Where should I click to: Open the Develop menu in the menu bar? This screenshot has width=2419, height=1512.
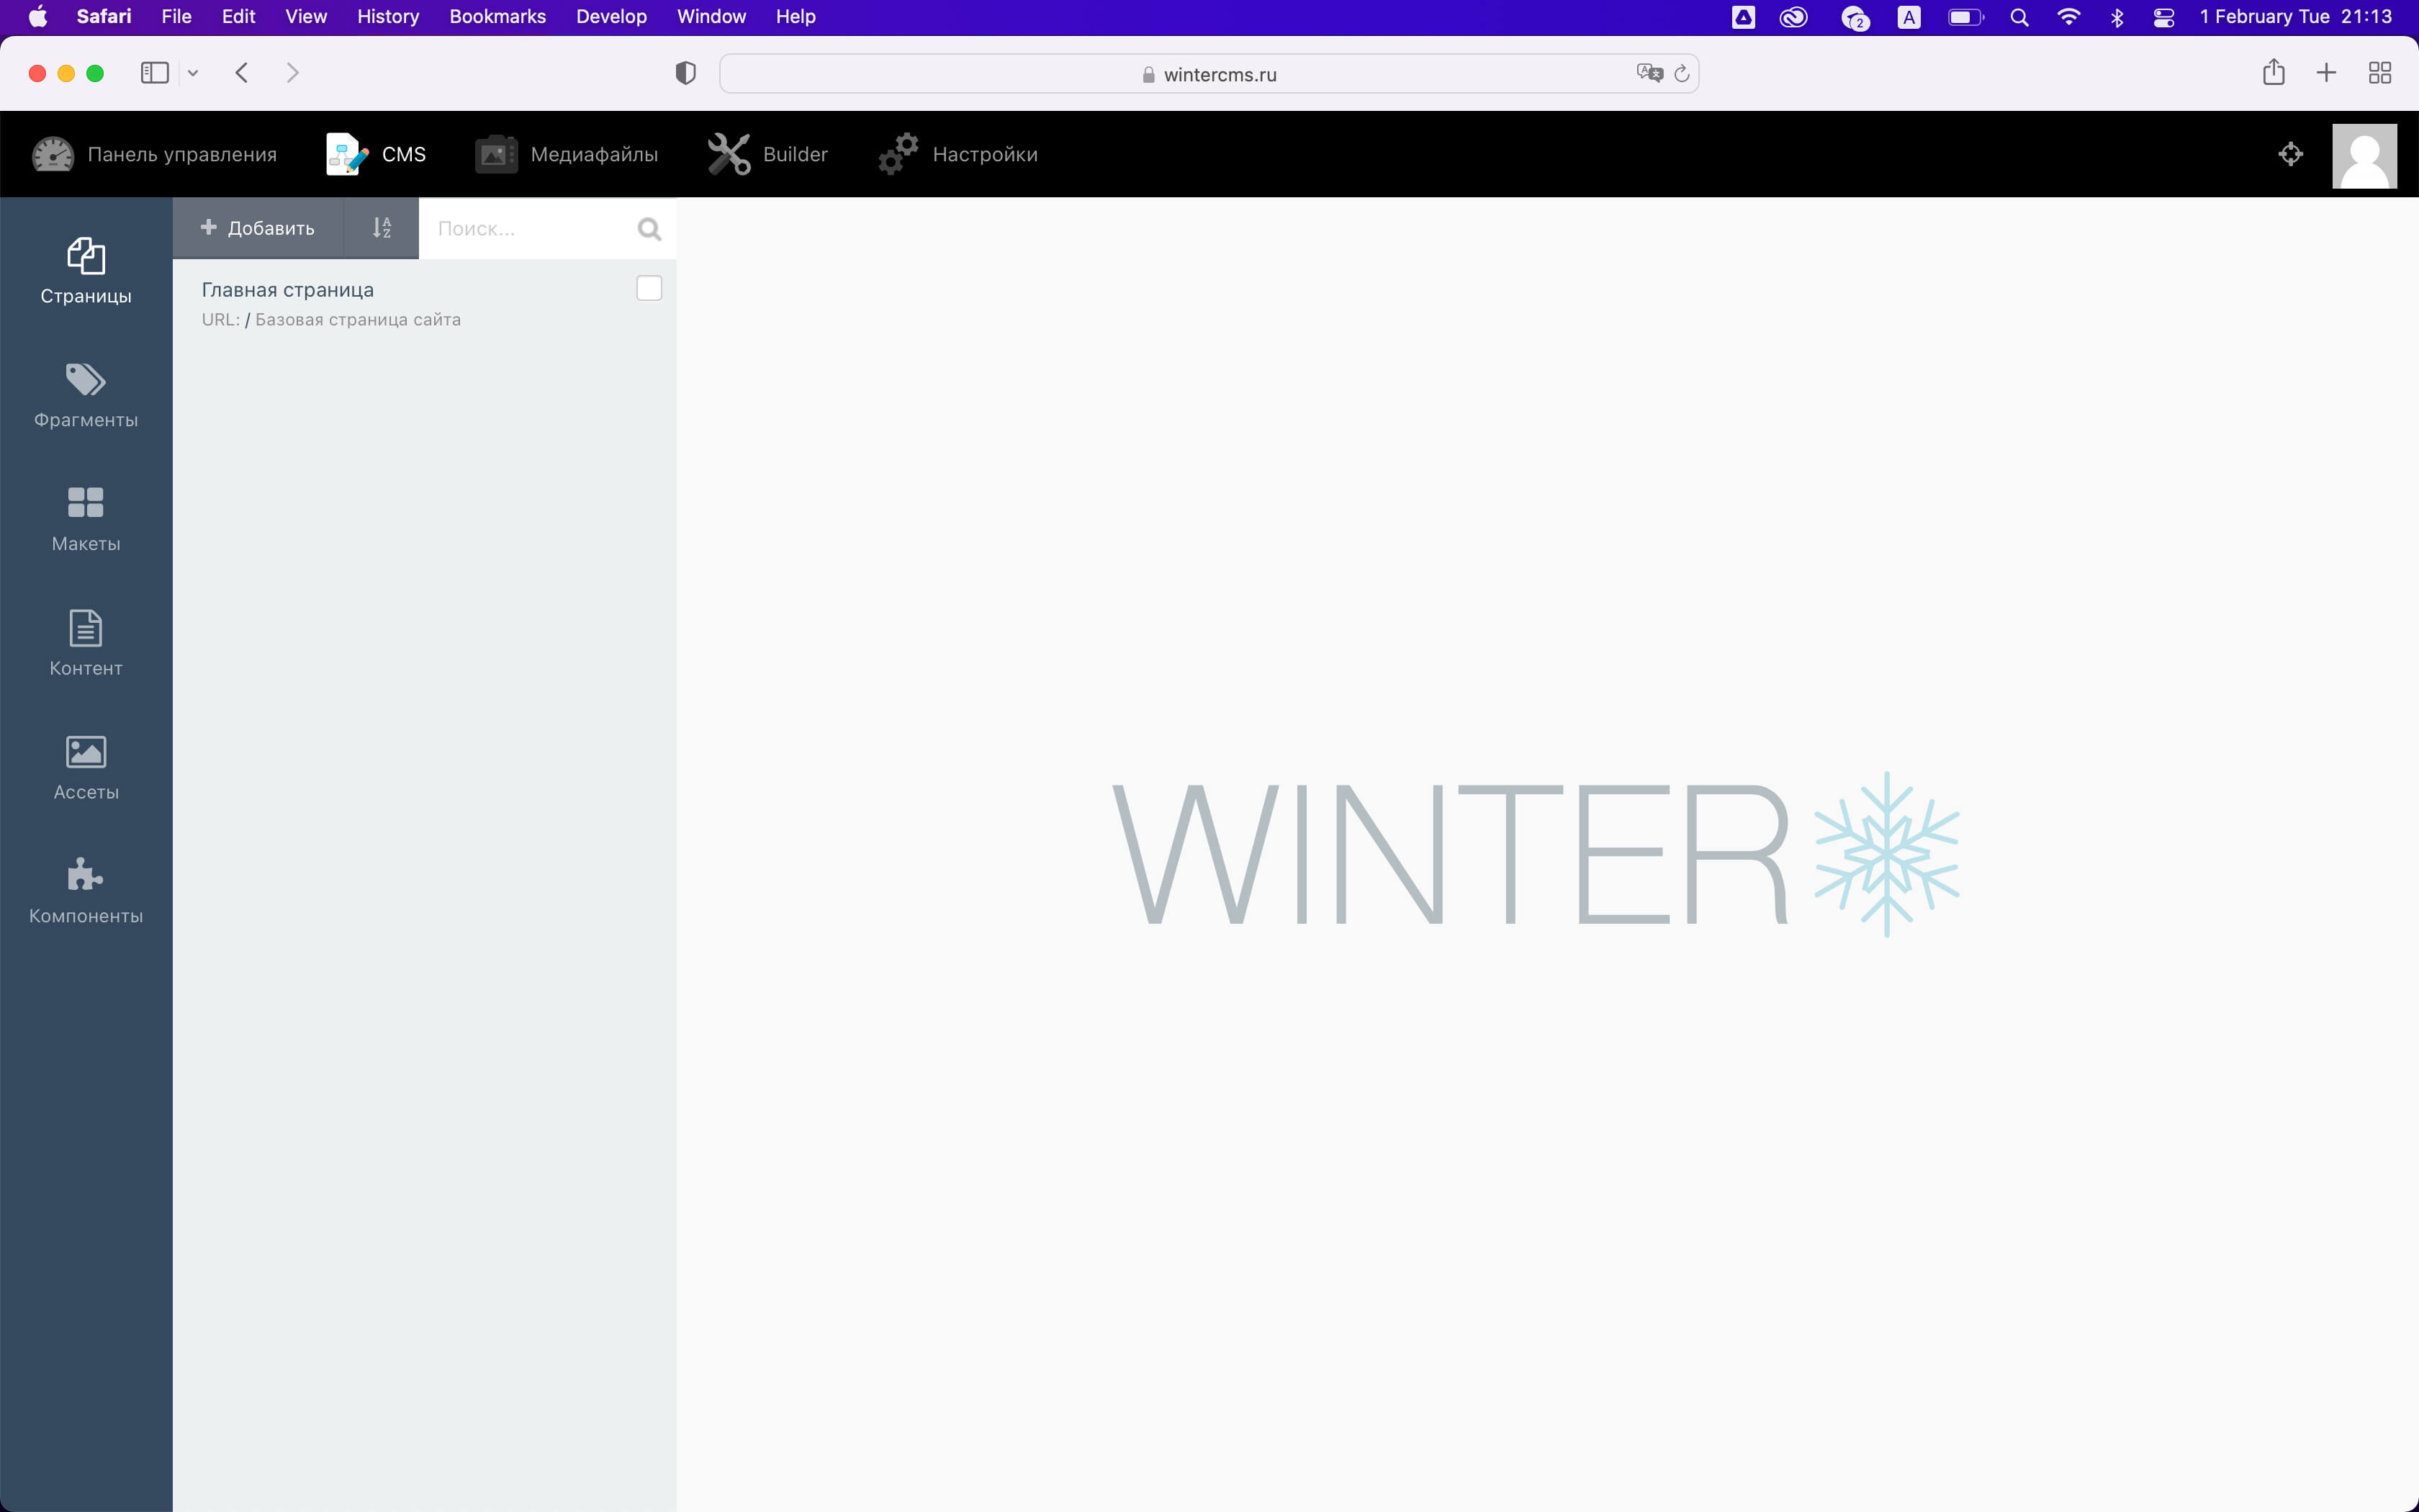coord(611,16)
